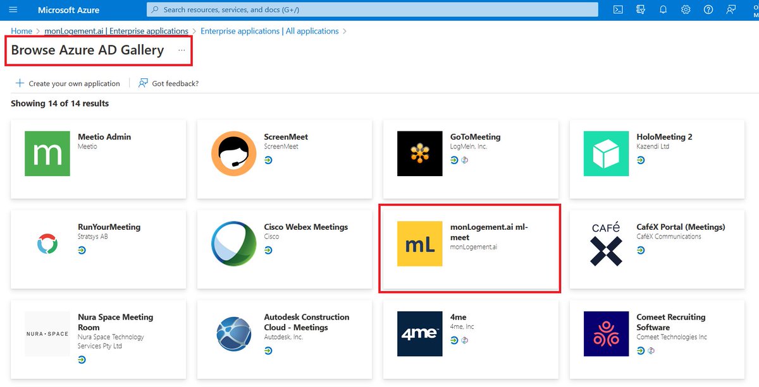
Task: Select the 4me application title
Action: pyautogui.click(x=459, y=318)
